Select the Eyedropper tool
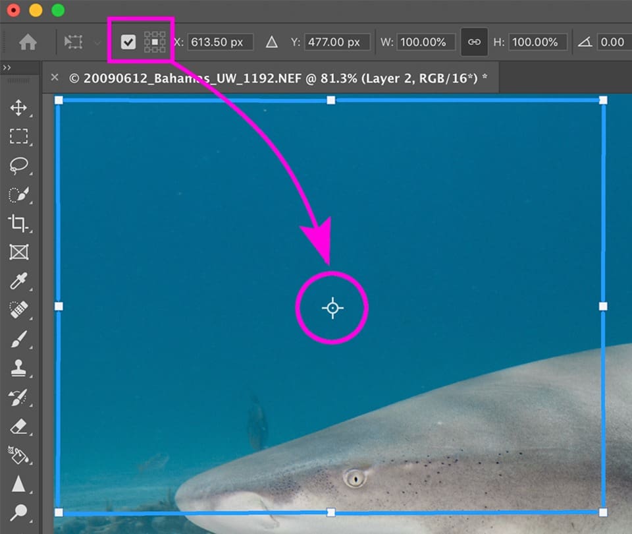This screenshot has height=534, width=632. [18, 282]
